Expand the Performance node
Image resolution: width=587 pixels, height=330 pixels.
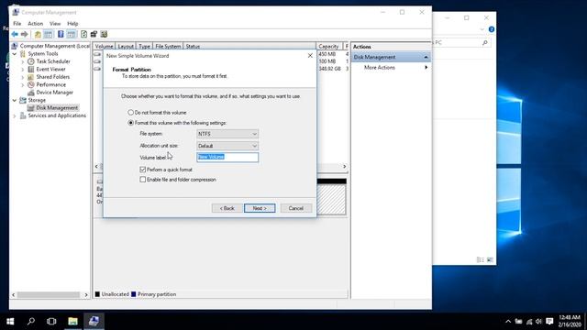click(23, 84)
